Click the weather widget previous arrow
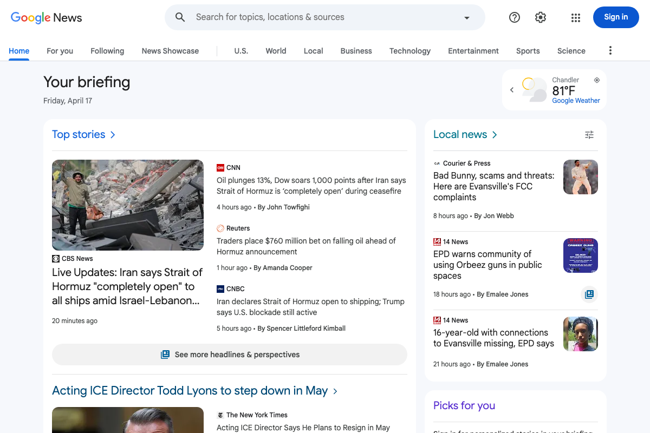 512,90
